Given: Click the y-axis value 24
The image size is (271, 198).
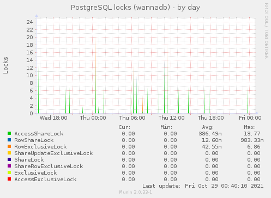Looking at the screenshot, I should [29, 22].
